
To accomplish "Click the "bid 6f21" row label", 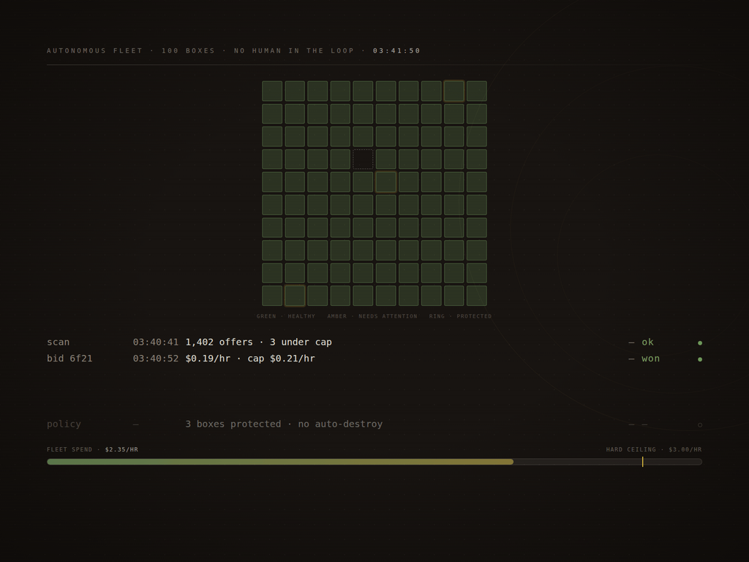I will pos(69,359).
